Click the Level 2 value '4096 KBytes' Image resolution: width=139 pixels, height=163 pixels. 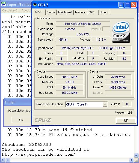pyautogui.click(x=118, y=87)
